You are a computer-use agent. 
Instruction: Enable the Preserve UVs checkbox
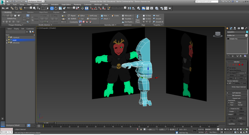pos(229,109)
